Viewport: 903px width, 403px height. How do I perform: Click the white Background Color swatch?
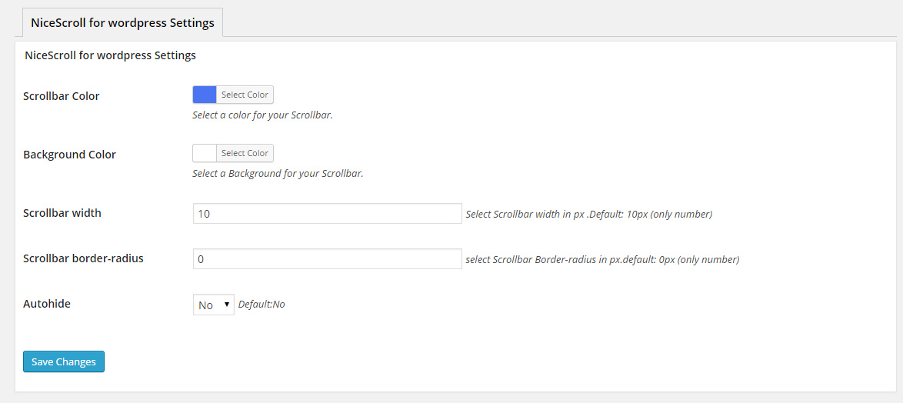point(205,153)
